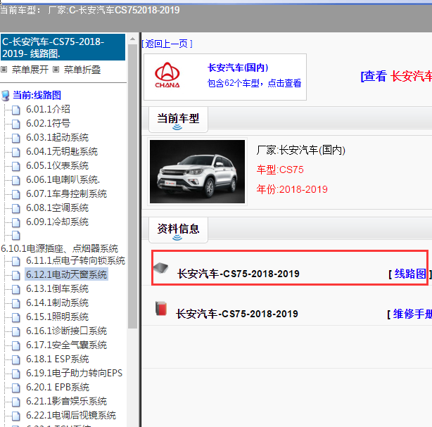Open 长安汽车(国内) brand link
This screenshot has height=427, width=432.
[238, 68]
